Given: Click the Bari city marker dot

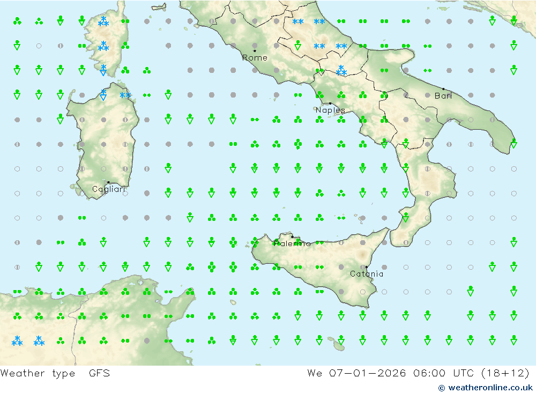Looking at the screenshot, I should 444,89.
